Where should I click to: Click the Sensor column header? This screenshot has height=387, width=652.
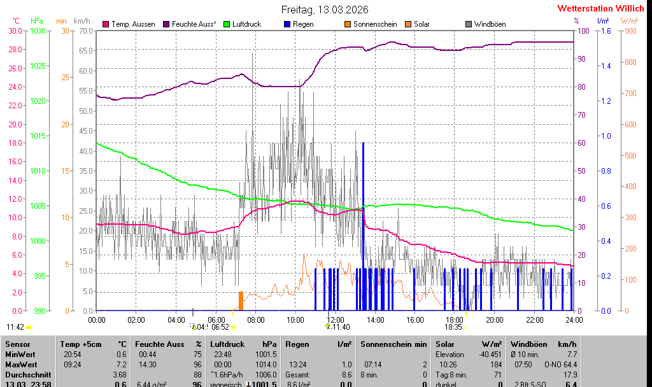click(x=17, y=344)
